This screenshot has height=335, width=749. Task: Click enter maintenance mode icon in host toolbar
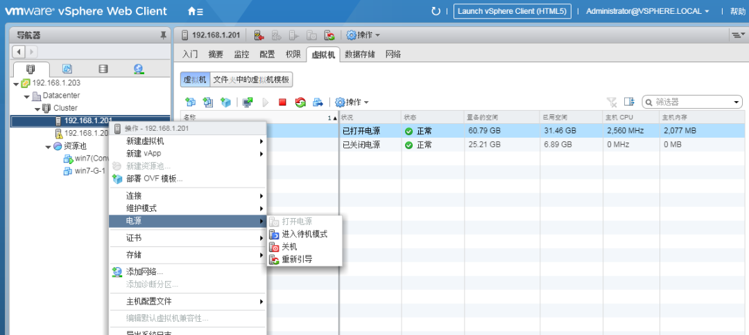click(259, 35)
